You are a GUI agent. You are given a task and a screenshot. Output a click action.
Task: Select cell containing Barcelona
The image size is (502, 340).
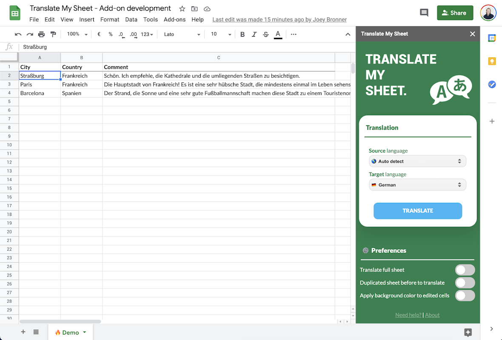(x=40, y=93)
